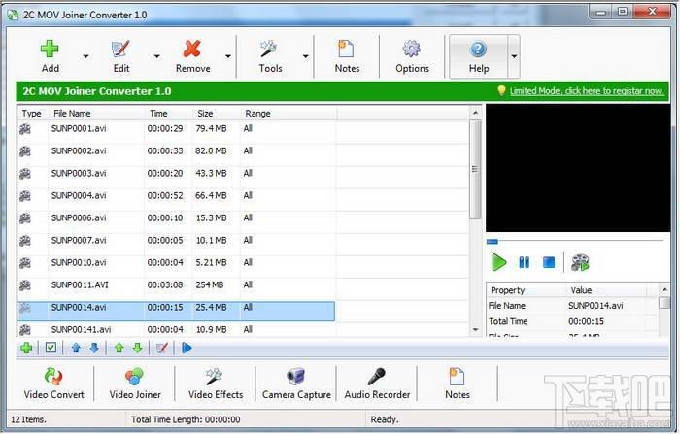Viewport: 680px width, 434px height.
Task: Click the small green plus add icon below list
Action: 26,348
